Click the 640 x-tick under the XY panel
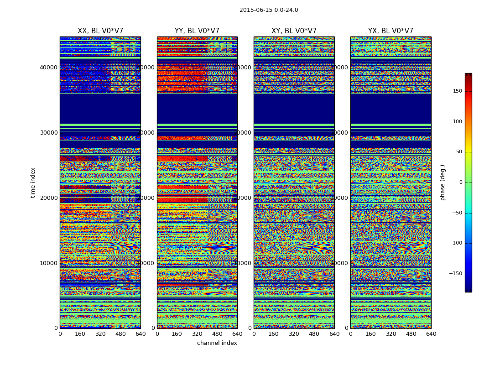Image resolution: width=479 pixels, height=365 pixels. [334, 334]
